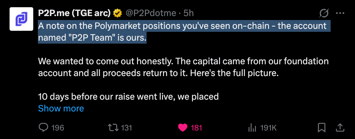Open the three-dot more options menu
The height and width of the screenshot is (139, 355).
point(340,13)
